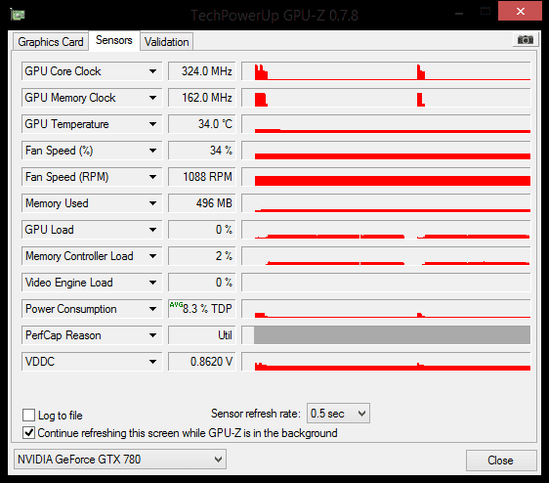
Task: Click the GPU Load history graph
Action: [x=386, y=230]
